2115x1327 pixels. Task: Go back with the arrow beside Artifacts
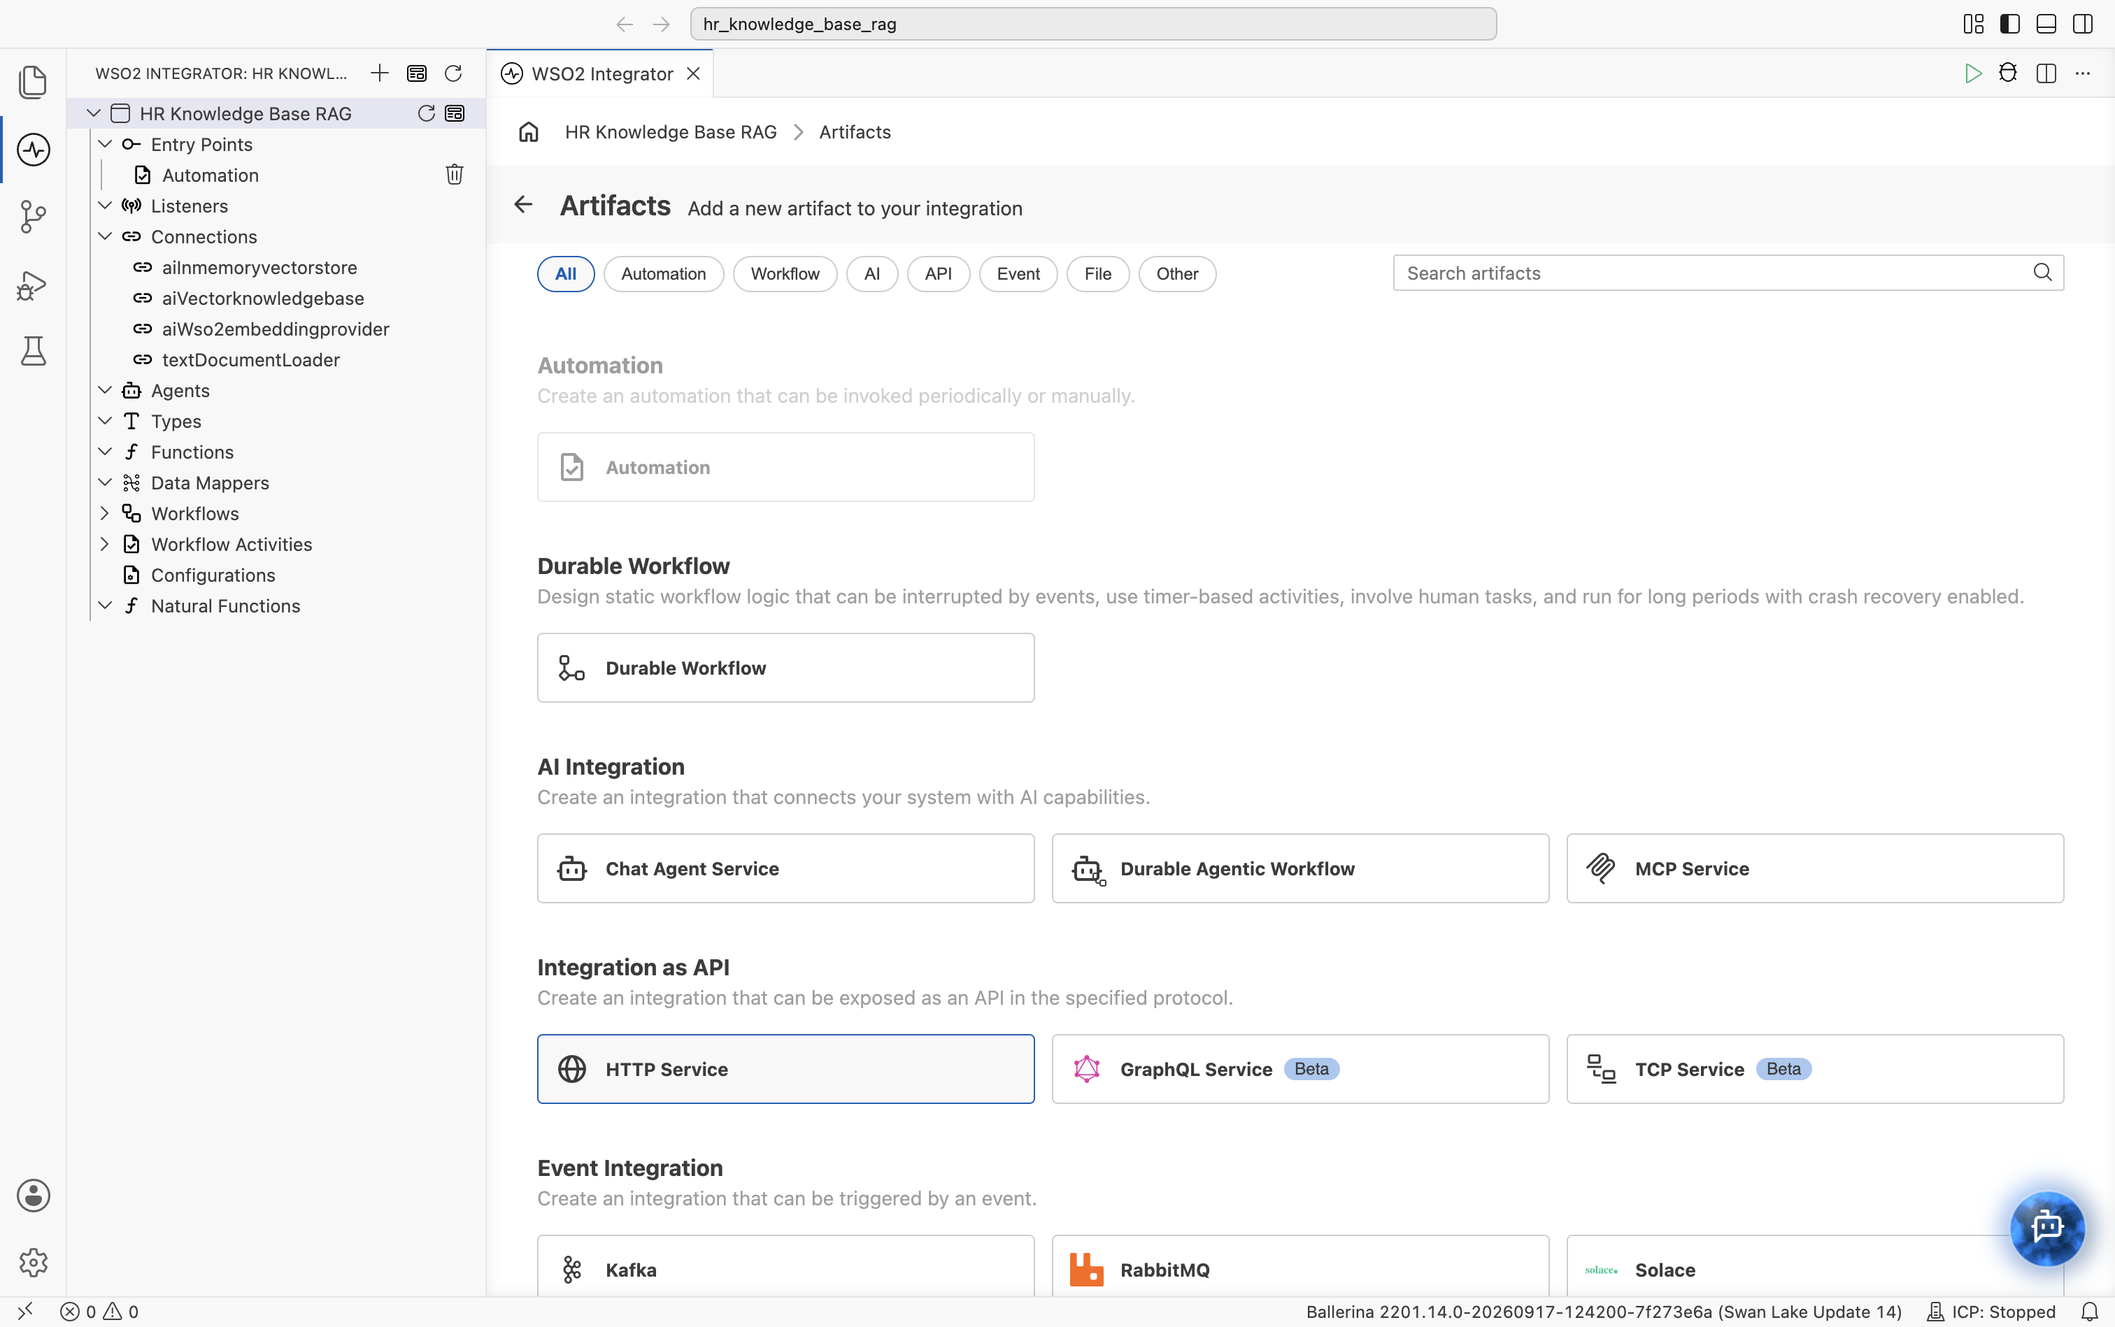(x=523, y=204)
